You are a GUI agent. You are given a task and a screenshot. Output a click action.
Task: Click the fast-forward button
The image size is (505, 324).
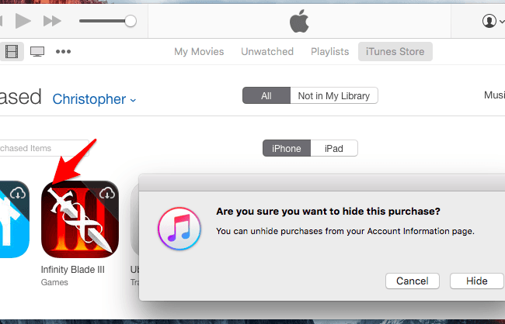pyautogui.click(x=52, y=21)
